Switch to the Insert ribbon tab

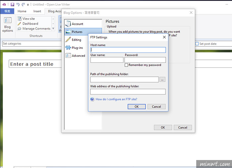[37, 11]
